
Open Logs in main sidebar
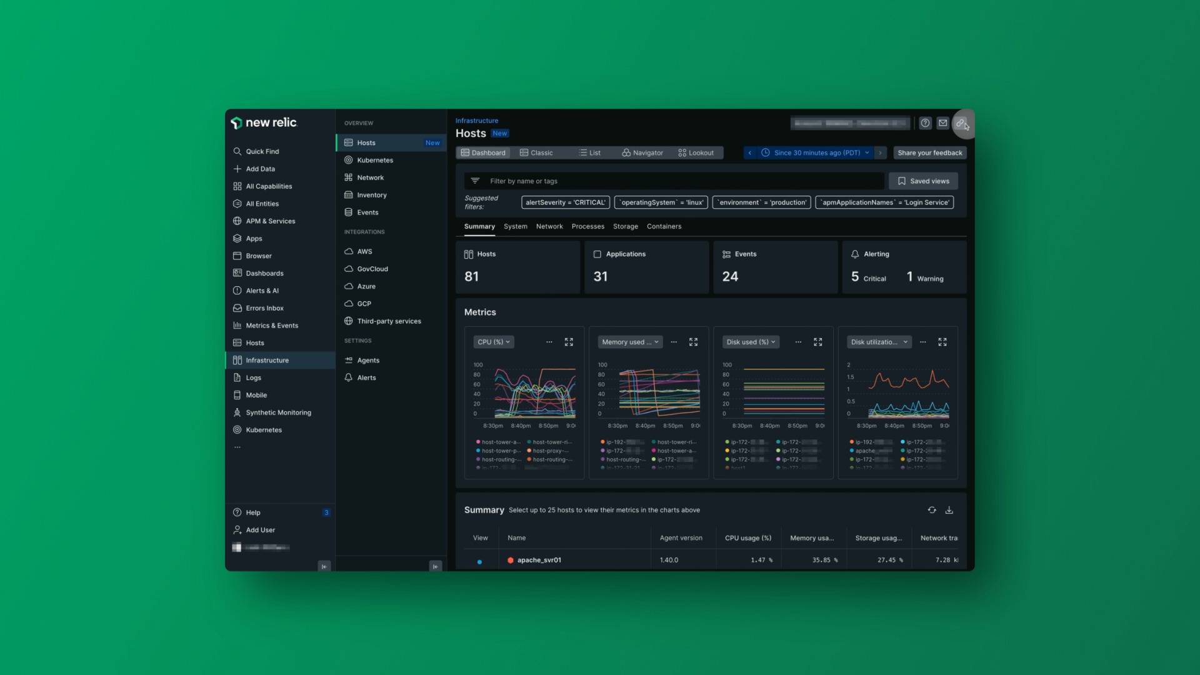pos(253,378)
